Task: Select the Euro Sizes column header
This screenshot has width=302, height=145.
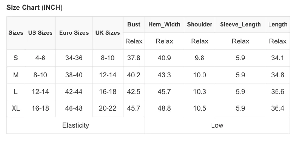Action: click(74, 33)
